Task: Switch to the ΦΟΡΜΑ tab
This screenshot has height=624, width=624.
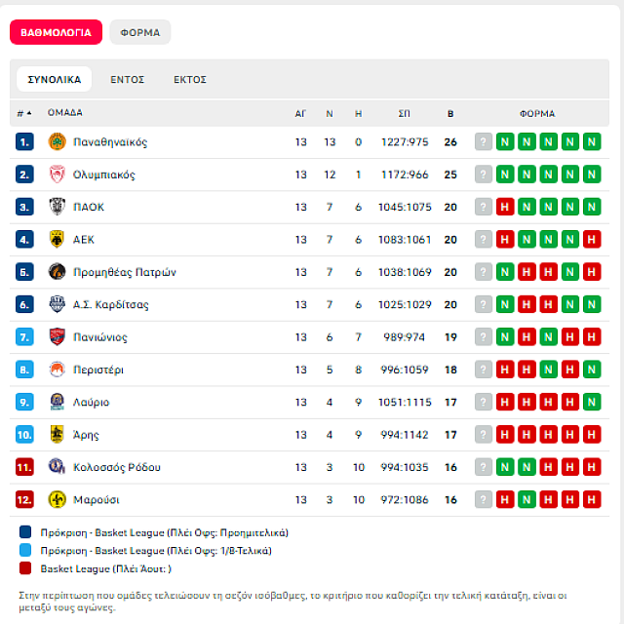Action: tap(139, 32)
